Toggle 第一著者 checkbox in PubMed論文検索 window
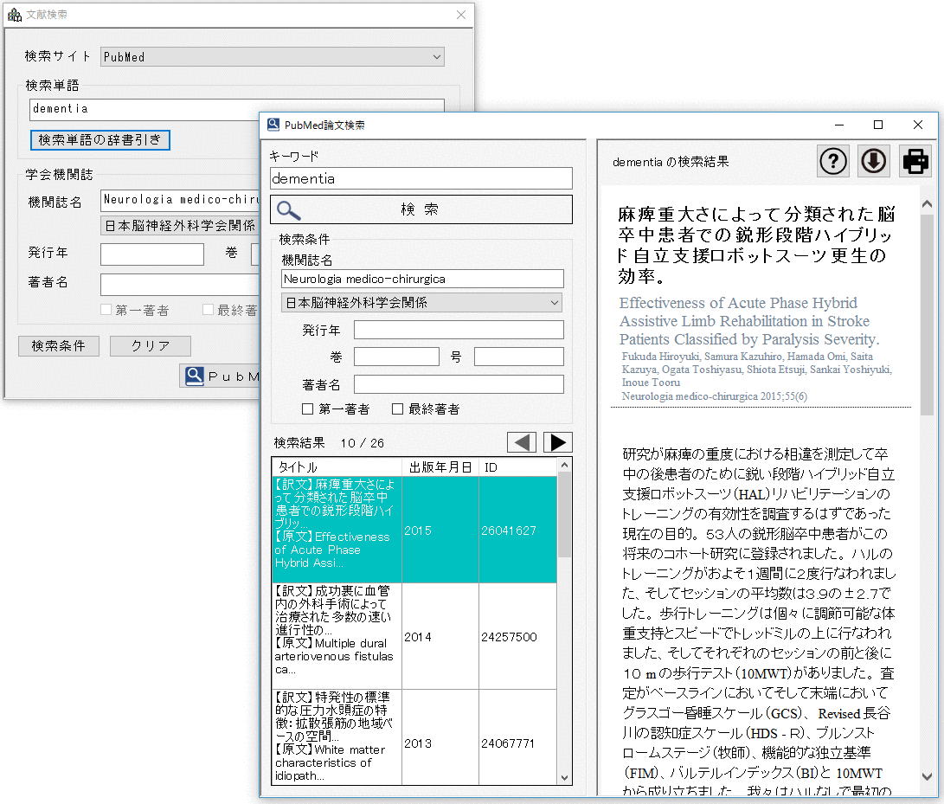The width and height of the screenshot is (944, 804). coord(308,409)
